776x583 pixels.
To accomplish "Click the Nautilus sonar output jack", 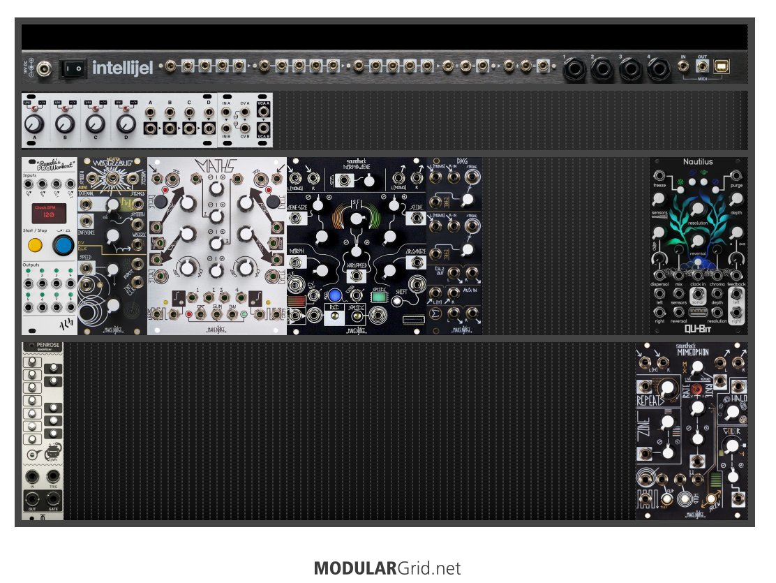I will 697,293.
